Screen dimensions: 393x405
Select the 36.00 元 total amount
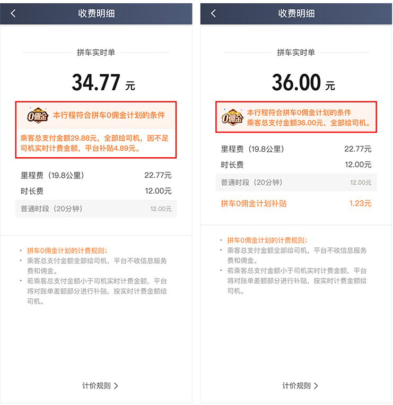tap(303, 82)
